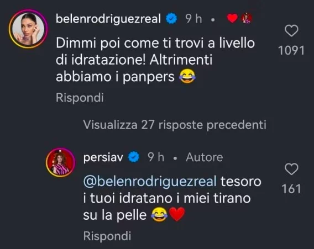Open the belenrodriguezreal username link
This screenshot has width=314, height=249.
click(x=108, y=19)
